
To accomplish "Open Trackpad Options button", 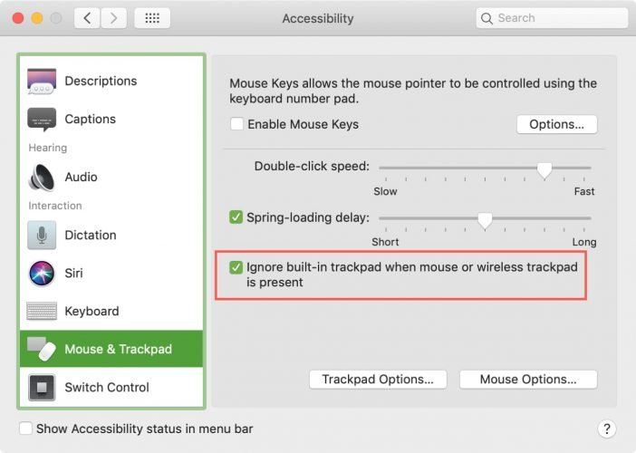I will [x=378, y=380].
